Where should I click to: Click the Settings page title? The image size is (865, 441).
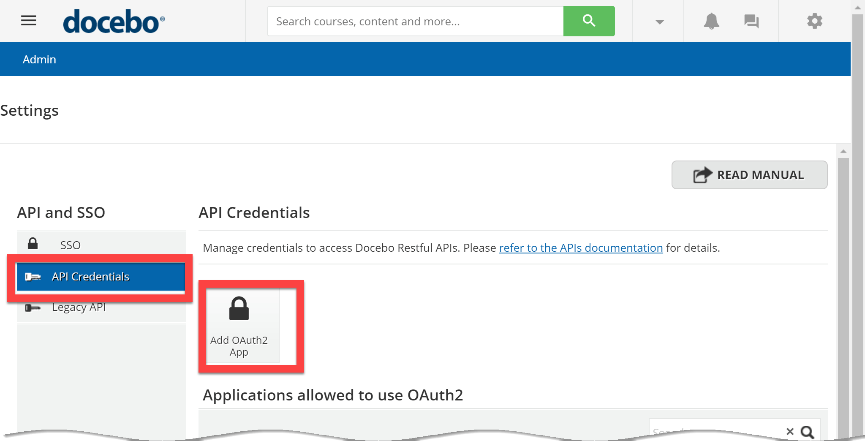tap(29, 111)
